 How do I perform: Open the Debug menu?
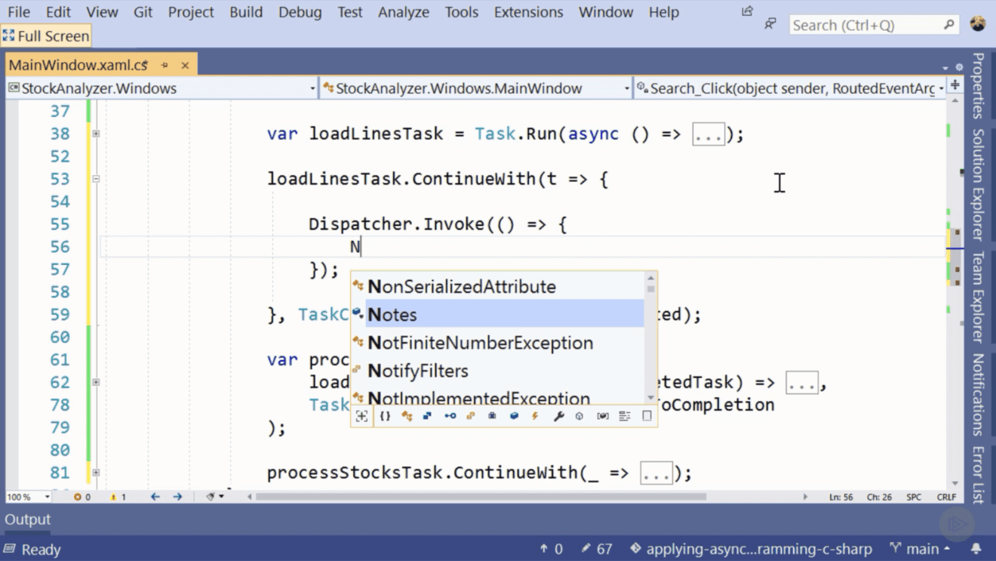tap(298, 12)
